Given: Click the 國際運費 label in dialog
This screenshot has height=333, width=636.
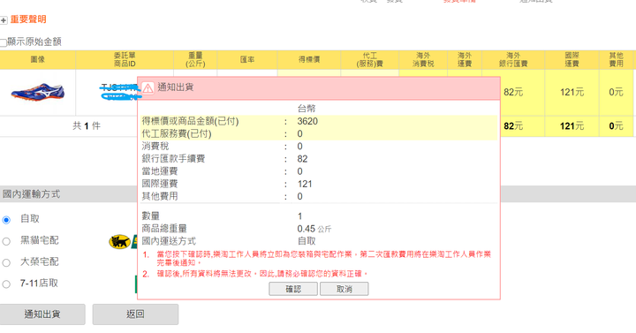Looking at the screenshot, I should 159,184.
